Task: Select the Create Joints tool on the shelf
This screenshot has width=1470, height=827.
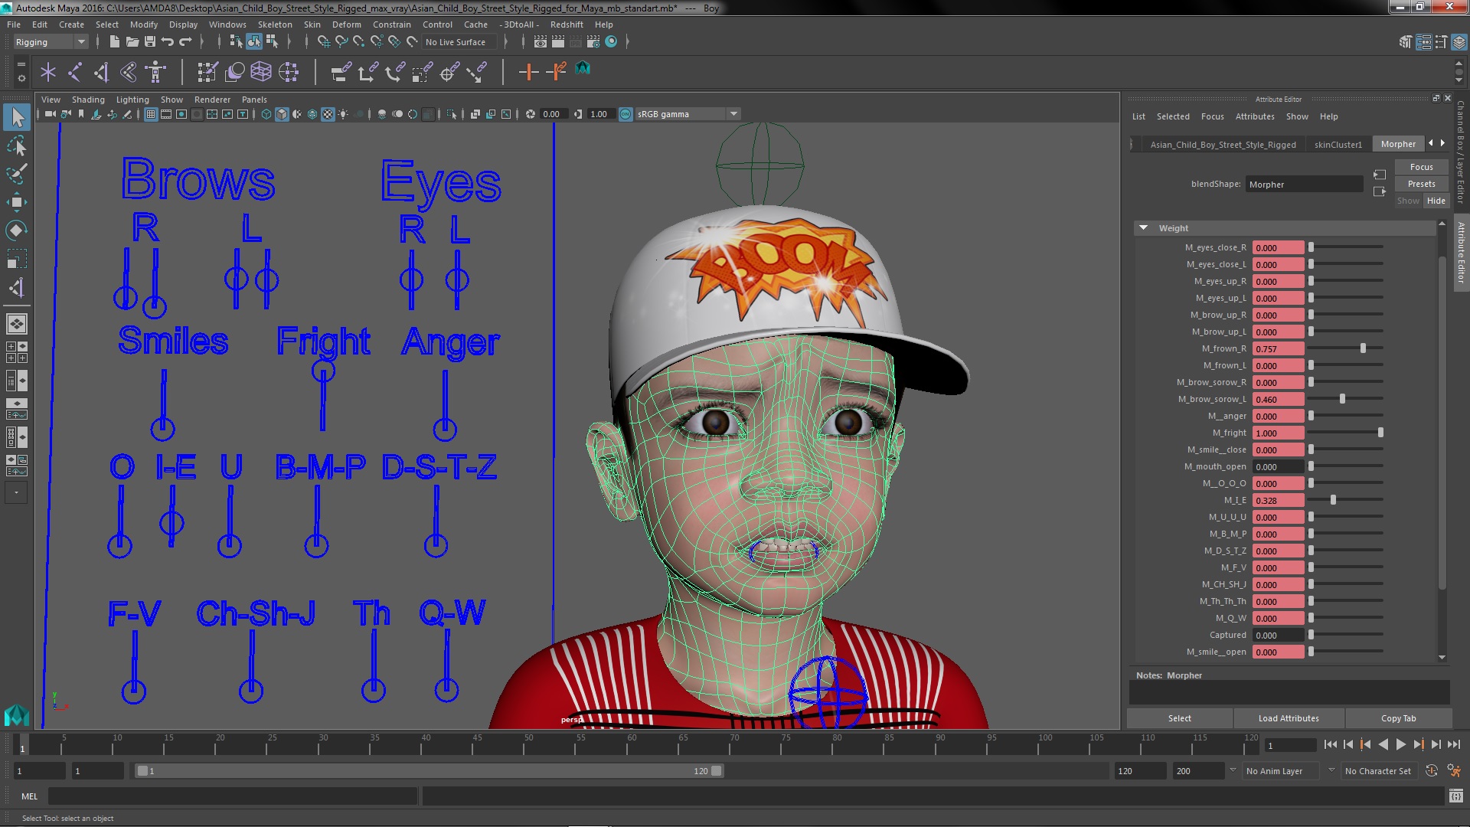Action: coord(75,72)
